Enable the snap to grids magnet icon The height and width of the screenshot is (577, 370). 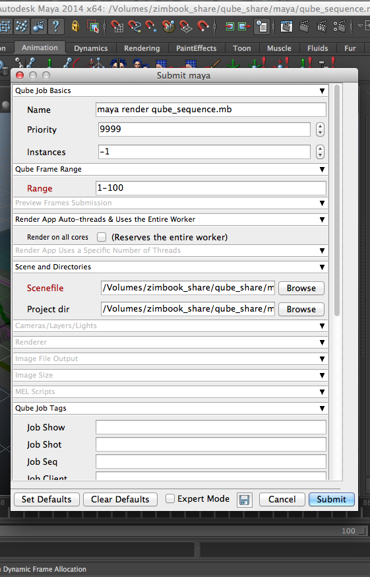pyautogui.click(x=117, y=26)
